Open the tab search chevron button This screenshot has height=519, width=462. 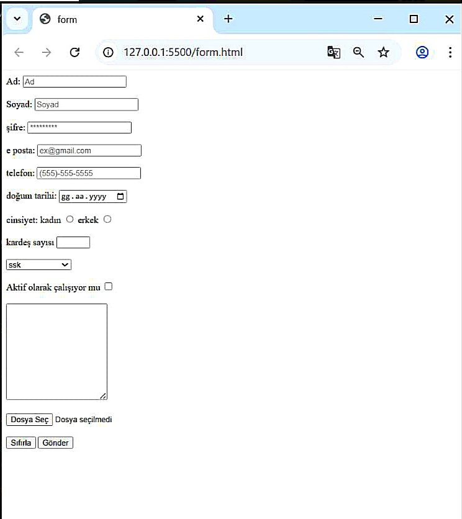tap(17, 19)
